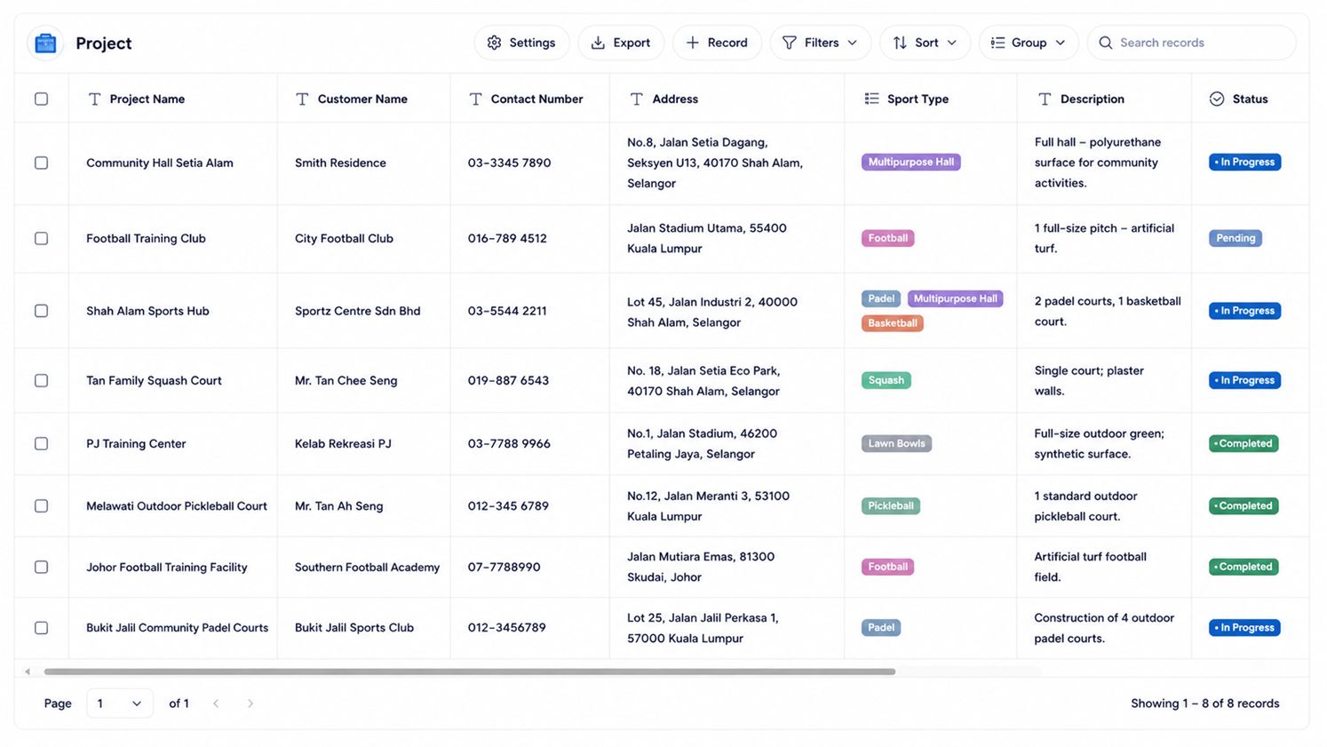
Task: Click the Export download icon
Action: click(598, 43)
